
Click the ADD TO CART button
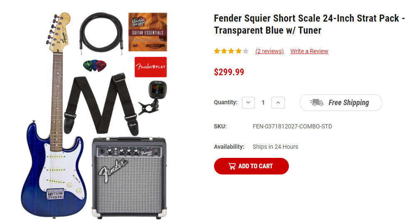[251, 166]
